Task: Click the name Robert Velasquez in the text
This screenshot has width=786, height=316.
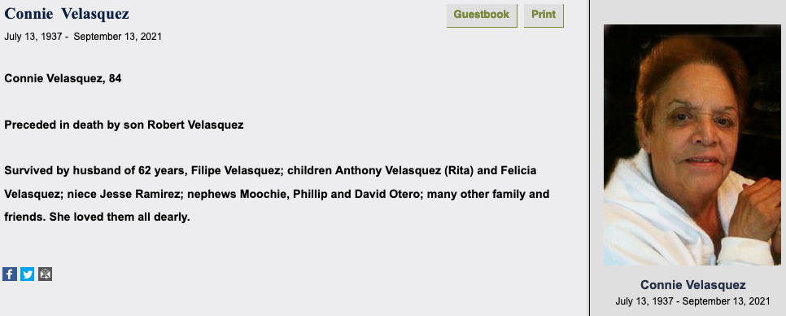Action: pos(195,125)
